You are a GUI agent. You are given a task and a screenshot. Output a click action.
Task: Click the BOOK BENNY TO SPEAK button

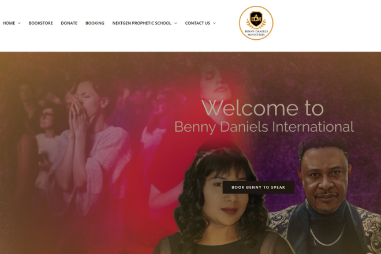tap(258, 187)
